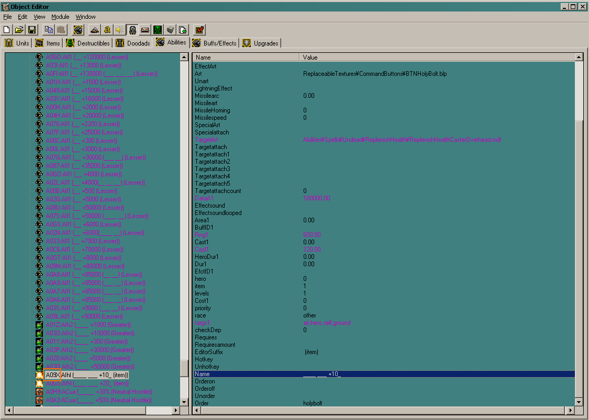Click the Test Map checkmark icon
Image resolution: width=589 pixels, height=420 pixels.
[x=200, y=30]
